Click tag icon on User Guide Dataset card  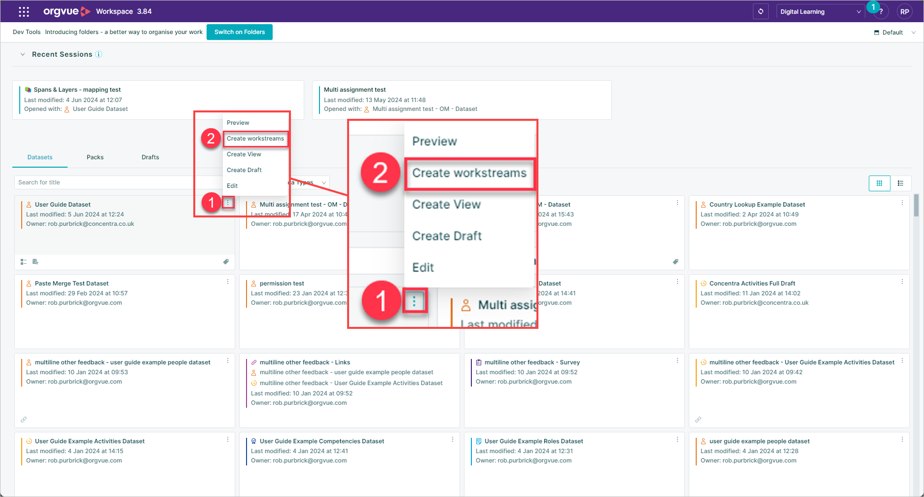[226, 262]
